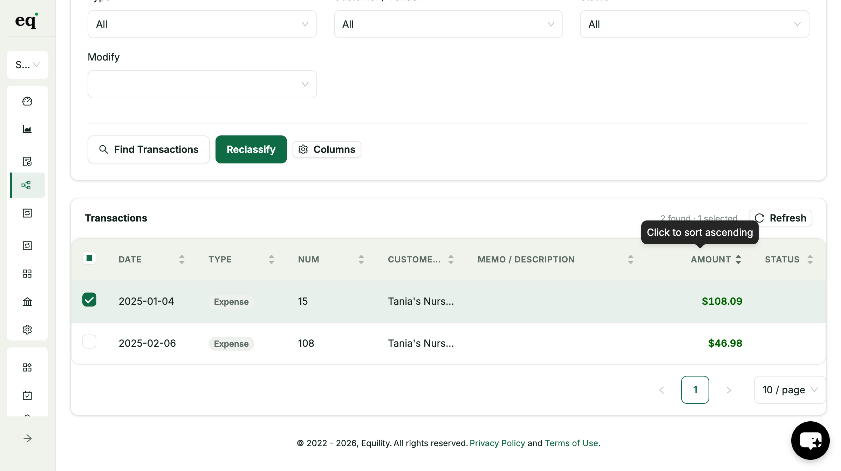Viewport: 841px width, 471px height.
Task: Click the $46.98 amount
Action: pyautogui.click(x=725, y=343)
